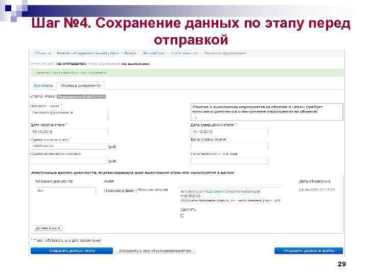Click the 'Название документа' column header

(x=54, y=181)
